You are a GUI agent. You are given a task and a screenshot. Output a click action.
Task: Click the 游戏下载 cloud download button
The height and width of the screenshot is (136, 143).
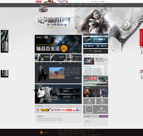tap(95, 51)
